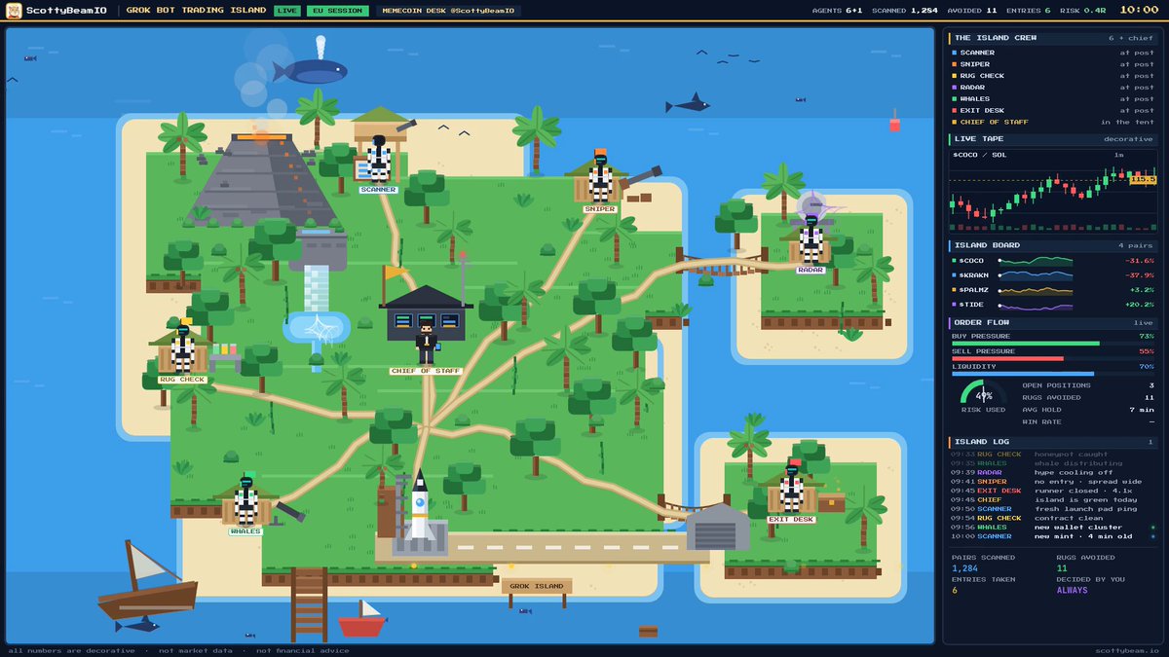Open The Island Crew panel header

(x=1052, y=38)
